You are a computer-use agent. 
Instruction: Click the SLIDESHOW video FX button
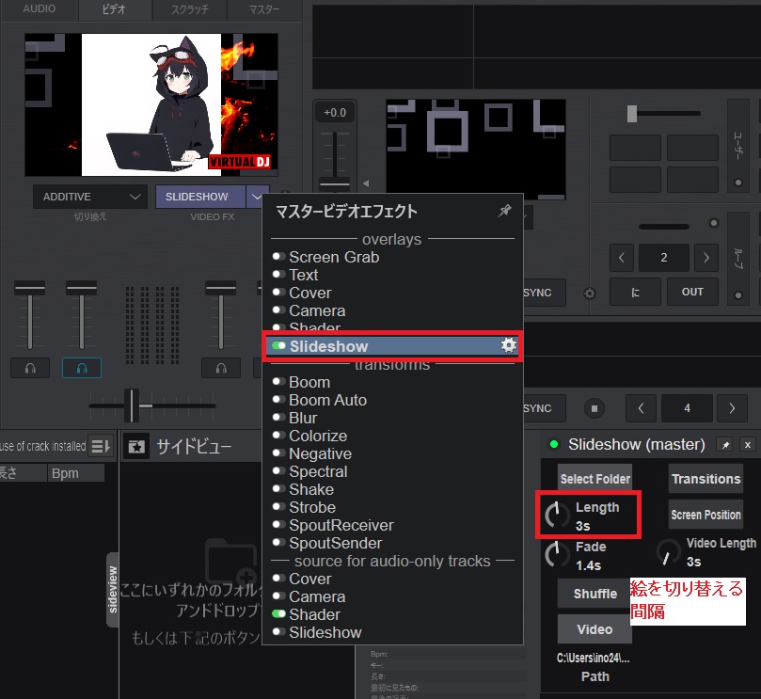point(200,197)
